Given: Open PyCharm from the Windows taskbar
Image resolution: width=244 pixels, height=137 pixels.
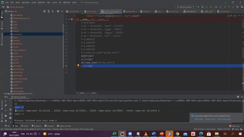Looking at the screenshot, I should 122,134.
